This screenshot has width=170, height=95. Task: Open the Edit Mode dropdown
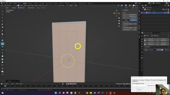(x=9, y=5)
